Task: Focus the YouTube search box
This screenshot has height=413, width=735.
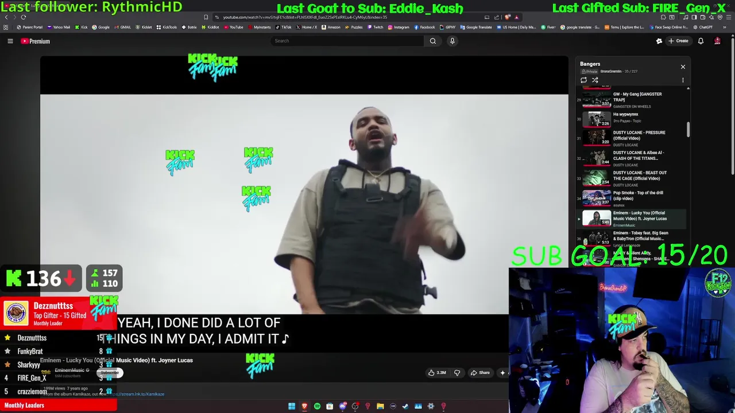Action: pos(347,41)
